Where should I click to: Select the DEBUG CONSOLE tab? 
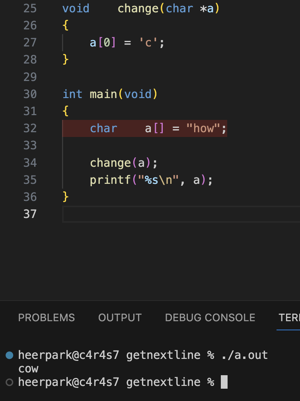[x=210, y=318]
